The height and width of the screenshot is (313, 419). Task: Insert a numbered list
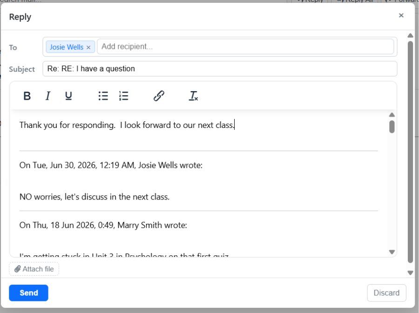click(x=124, y=96)
